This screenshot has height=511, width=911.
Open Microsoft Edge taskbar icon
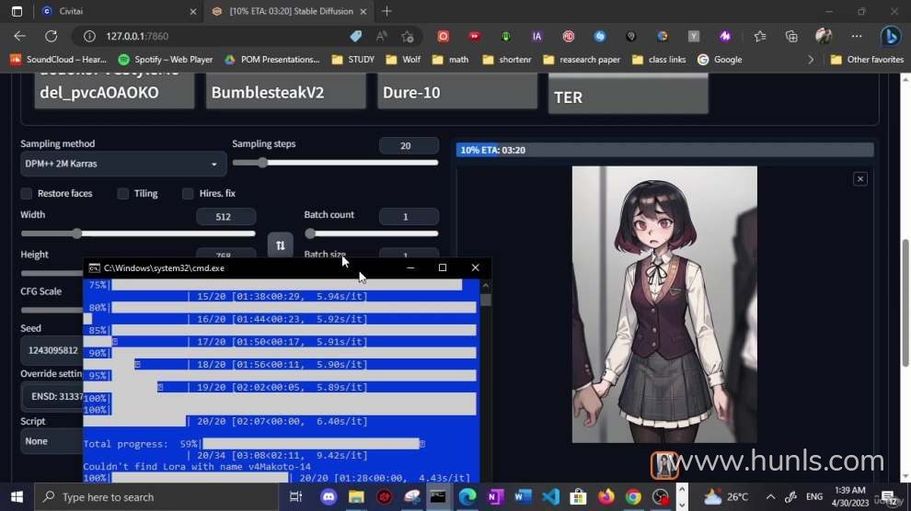point(467,497)
